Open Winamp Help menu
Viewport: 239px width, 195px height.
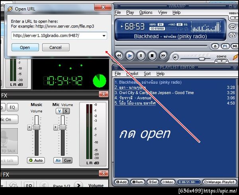176,12
